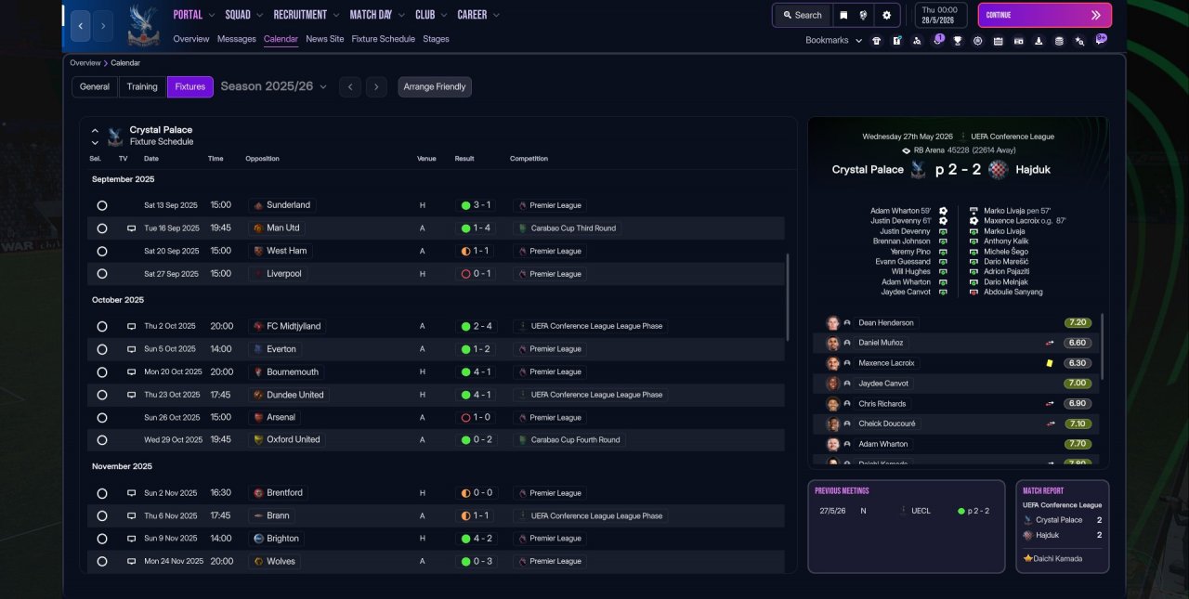Open settings gear icon
This screenshot has width=1189, height=599.
pos(886,15)
